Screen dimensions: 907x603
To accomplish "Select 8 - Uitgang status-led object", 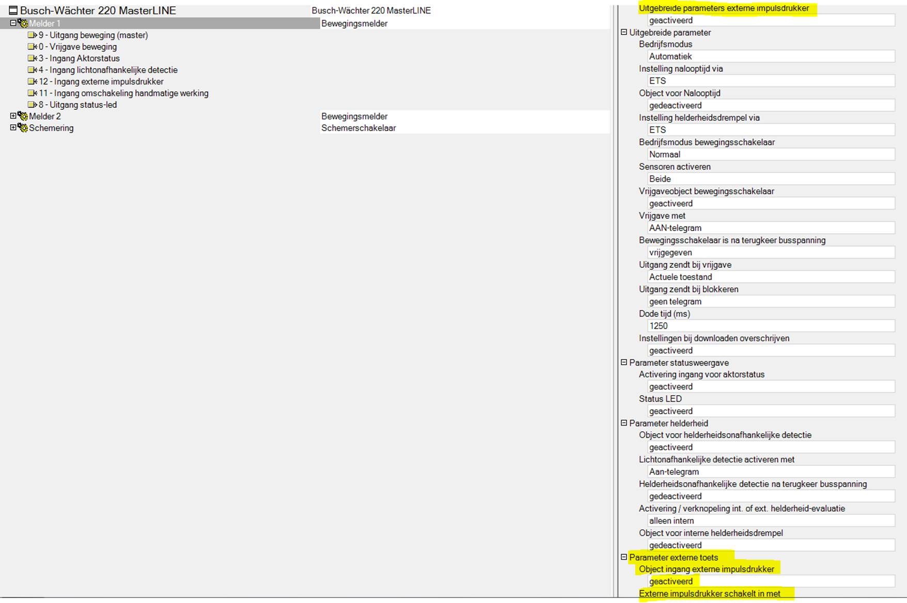I will click(x=78, y=105).
